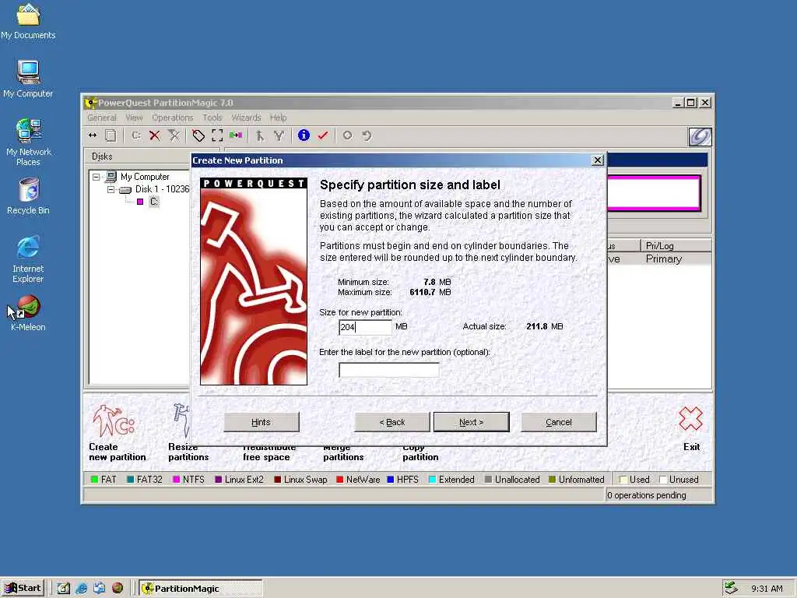This screenshot has width=797, height=598.
Task: Click the 9:31 AM taskbar clock
Action: click(x=767, y=589)
